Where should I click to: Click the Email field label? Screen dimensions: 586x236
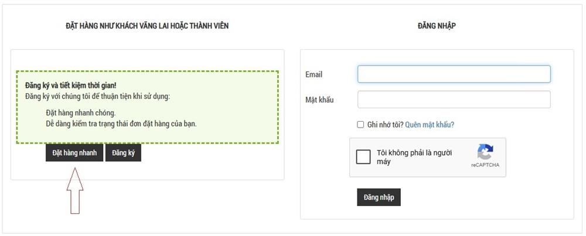[x=314, y=74]
